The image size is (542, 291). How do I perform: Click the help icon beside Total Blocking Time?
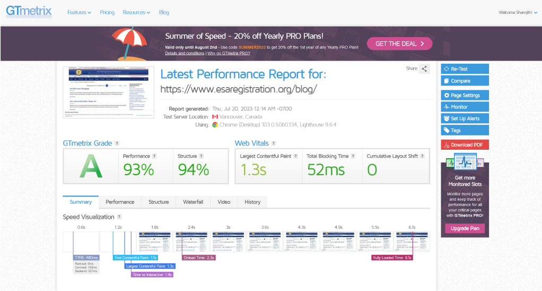pyautogui.click(x=353, y=156)
